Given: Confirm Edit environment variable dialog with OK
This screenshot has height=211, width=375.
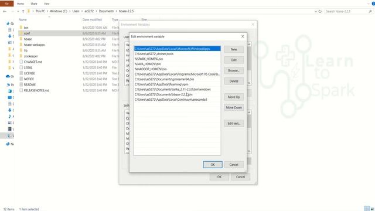Looking at the screenshot, I should [213, 165].
